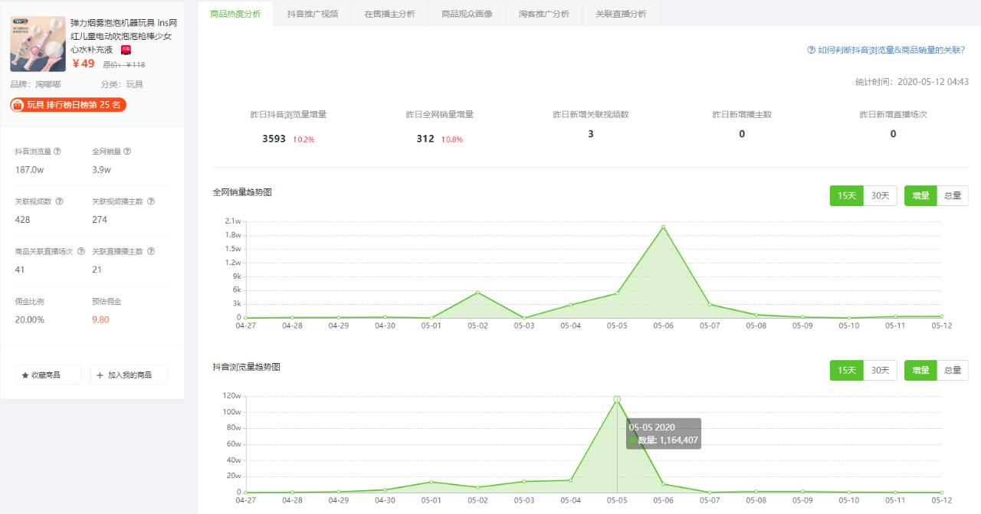Open the 淘客推广分析 tab
Screen dimensions: 981x514
543,13
